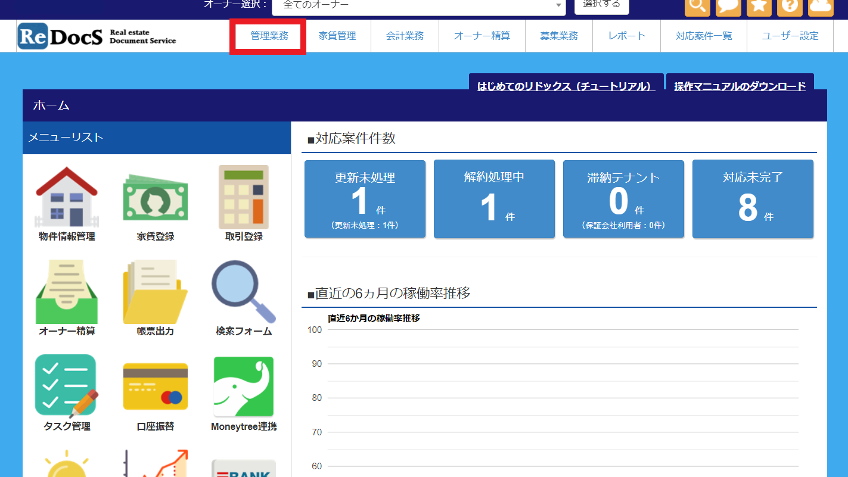Image resolution: width=848 pixels, height=477 pixels.
Task: Open the ユーザー設定 menu
Action: click(790, 36)
